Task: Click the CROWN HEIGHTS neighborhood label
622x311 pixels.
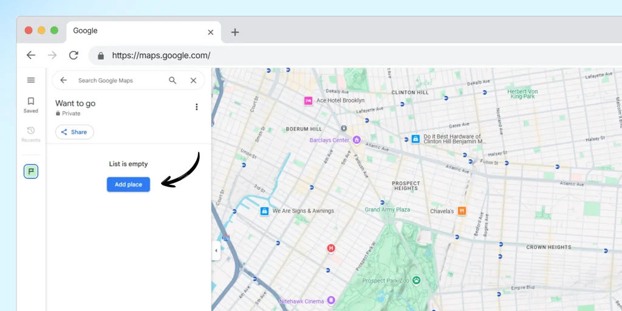Action: point(549,247)
